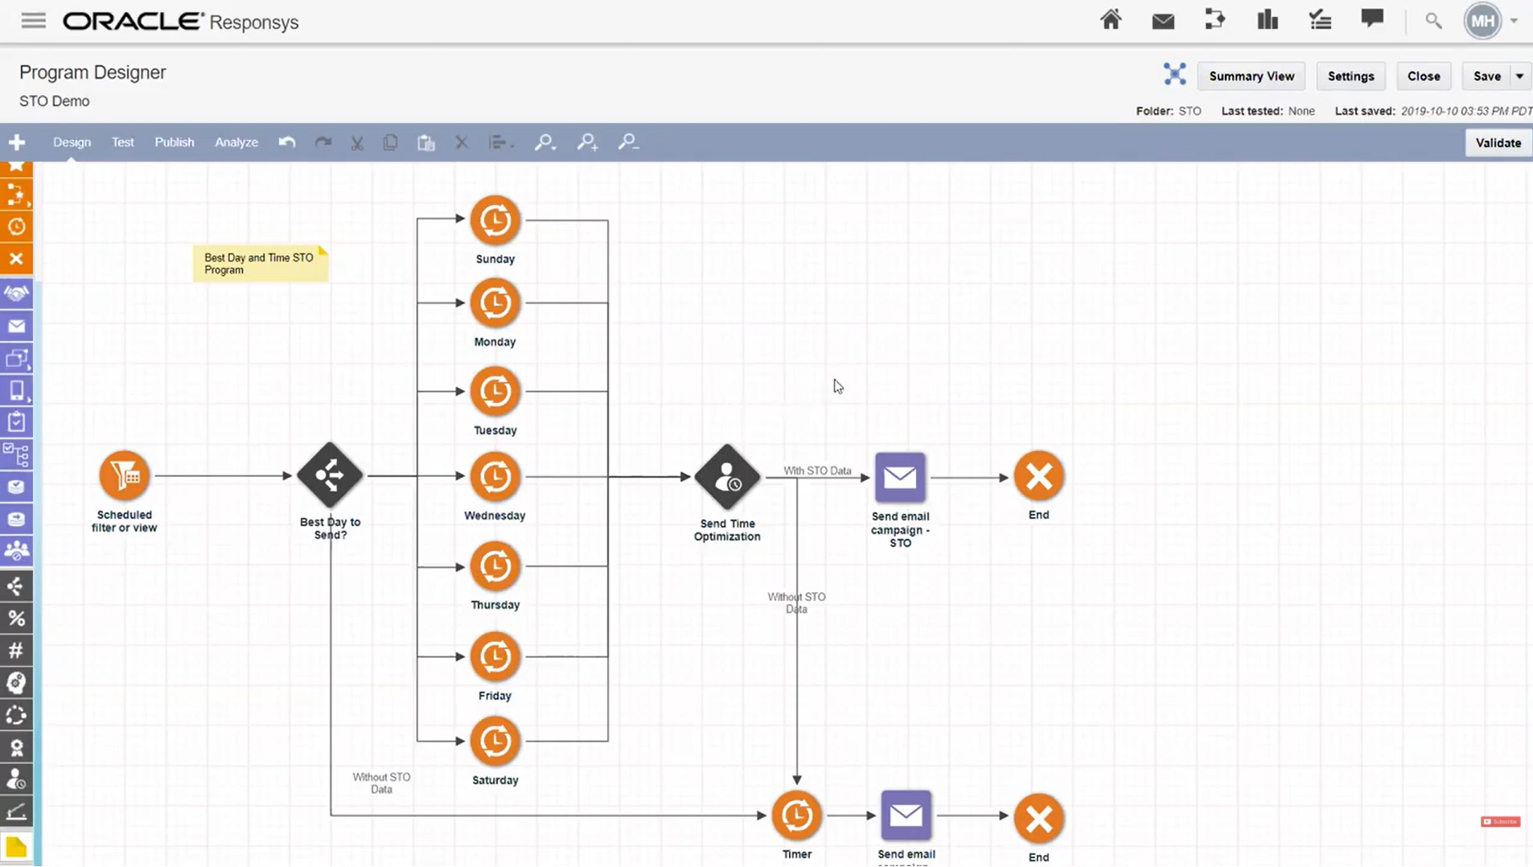The width and height of the screenshot is (1533, 867).
Task: Select the circular dots palette icon
Action: (x=16, y=715)
